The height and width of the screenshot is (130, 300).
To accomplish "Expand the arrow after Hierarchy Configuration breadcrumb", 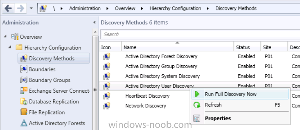I will [208, 8].
